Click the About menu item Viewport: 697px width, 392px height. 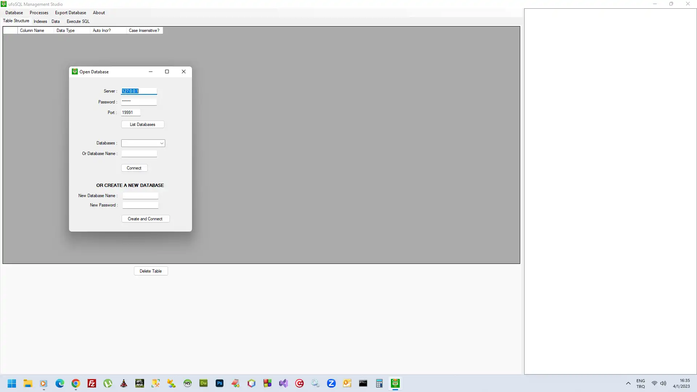coord(99,12)
